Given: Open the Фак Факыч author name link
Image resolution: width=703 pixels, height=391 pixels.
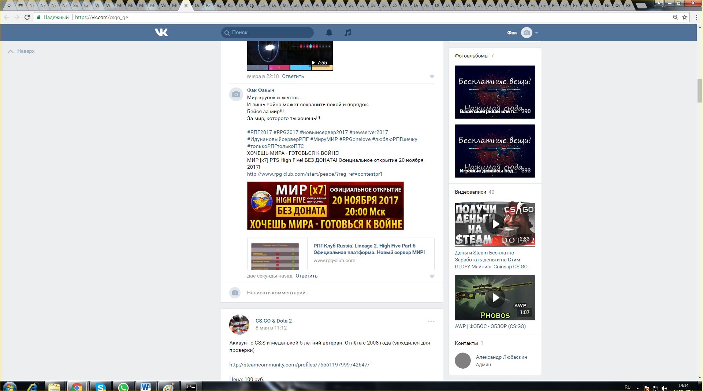Looking at the screenshot, I should click(260, 90).
